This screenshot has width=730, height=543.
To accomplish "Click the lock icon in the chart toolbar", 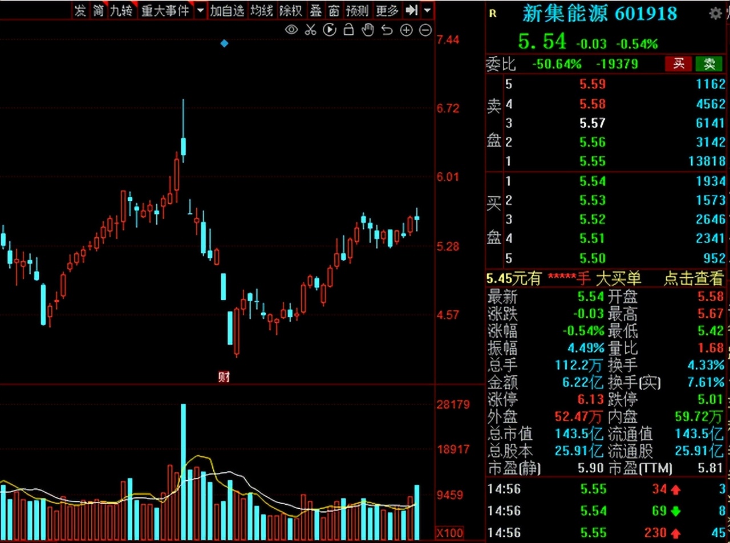I will coord(348,29).
